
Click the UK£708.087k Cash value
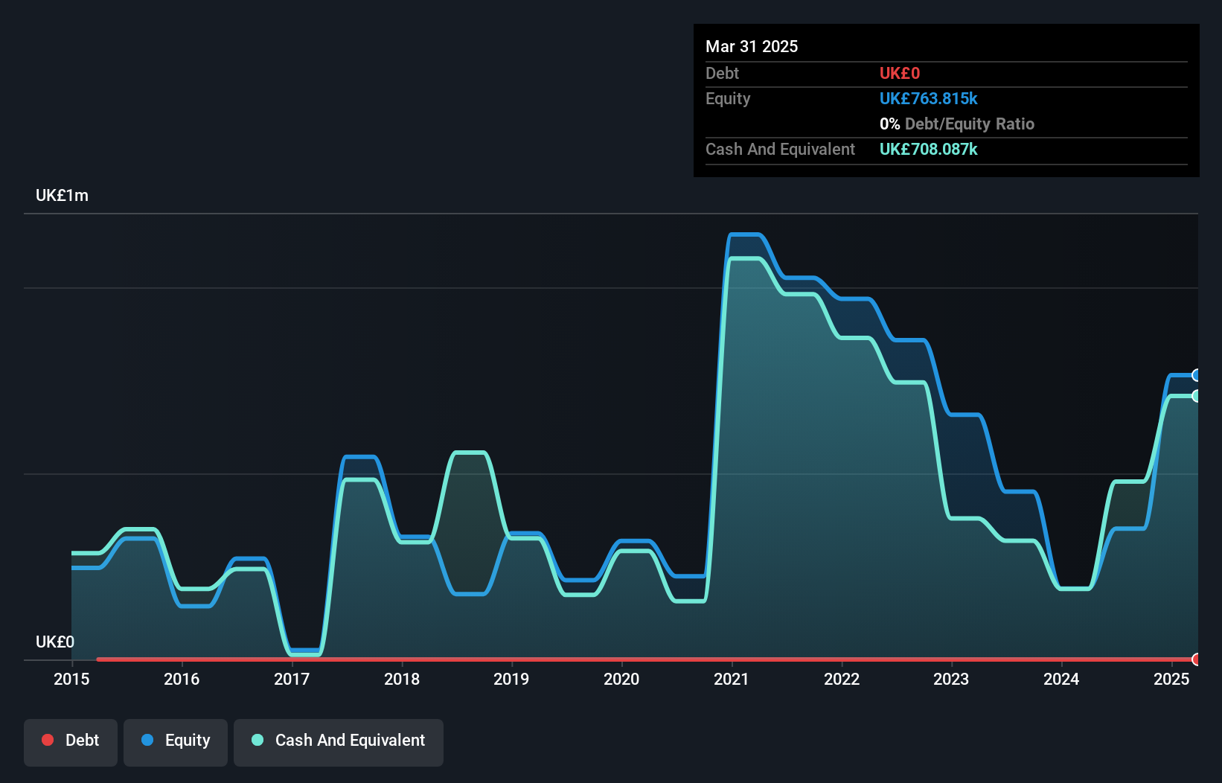(x=928, y=149)
